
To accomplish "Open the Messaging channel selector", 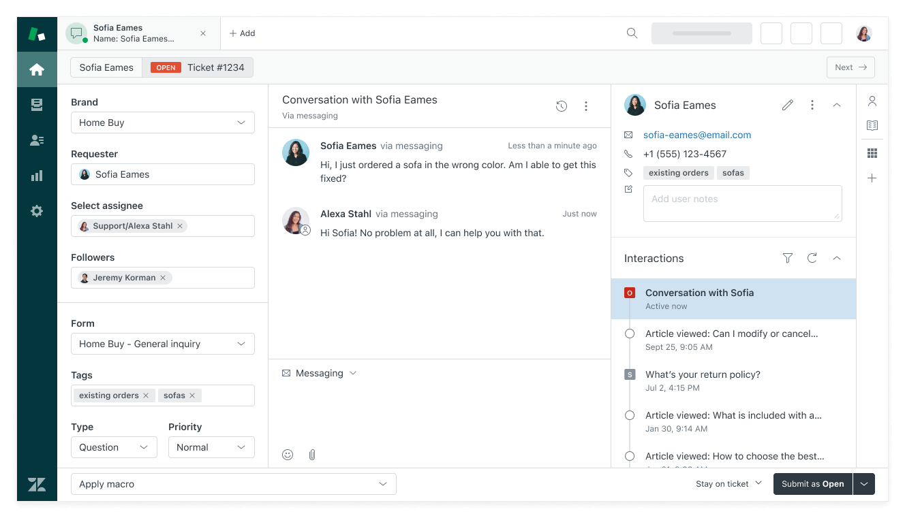I will click(x=319, y=373).
